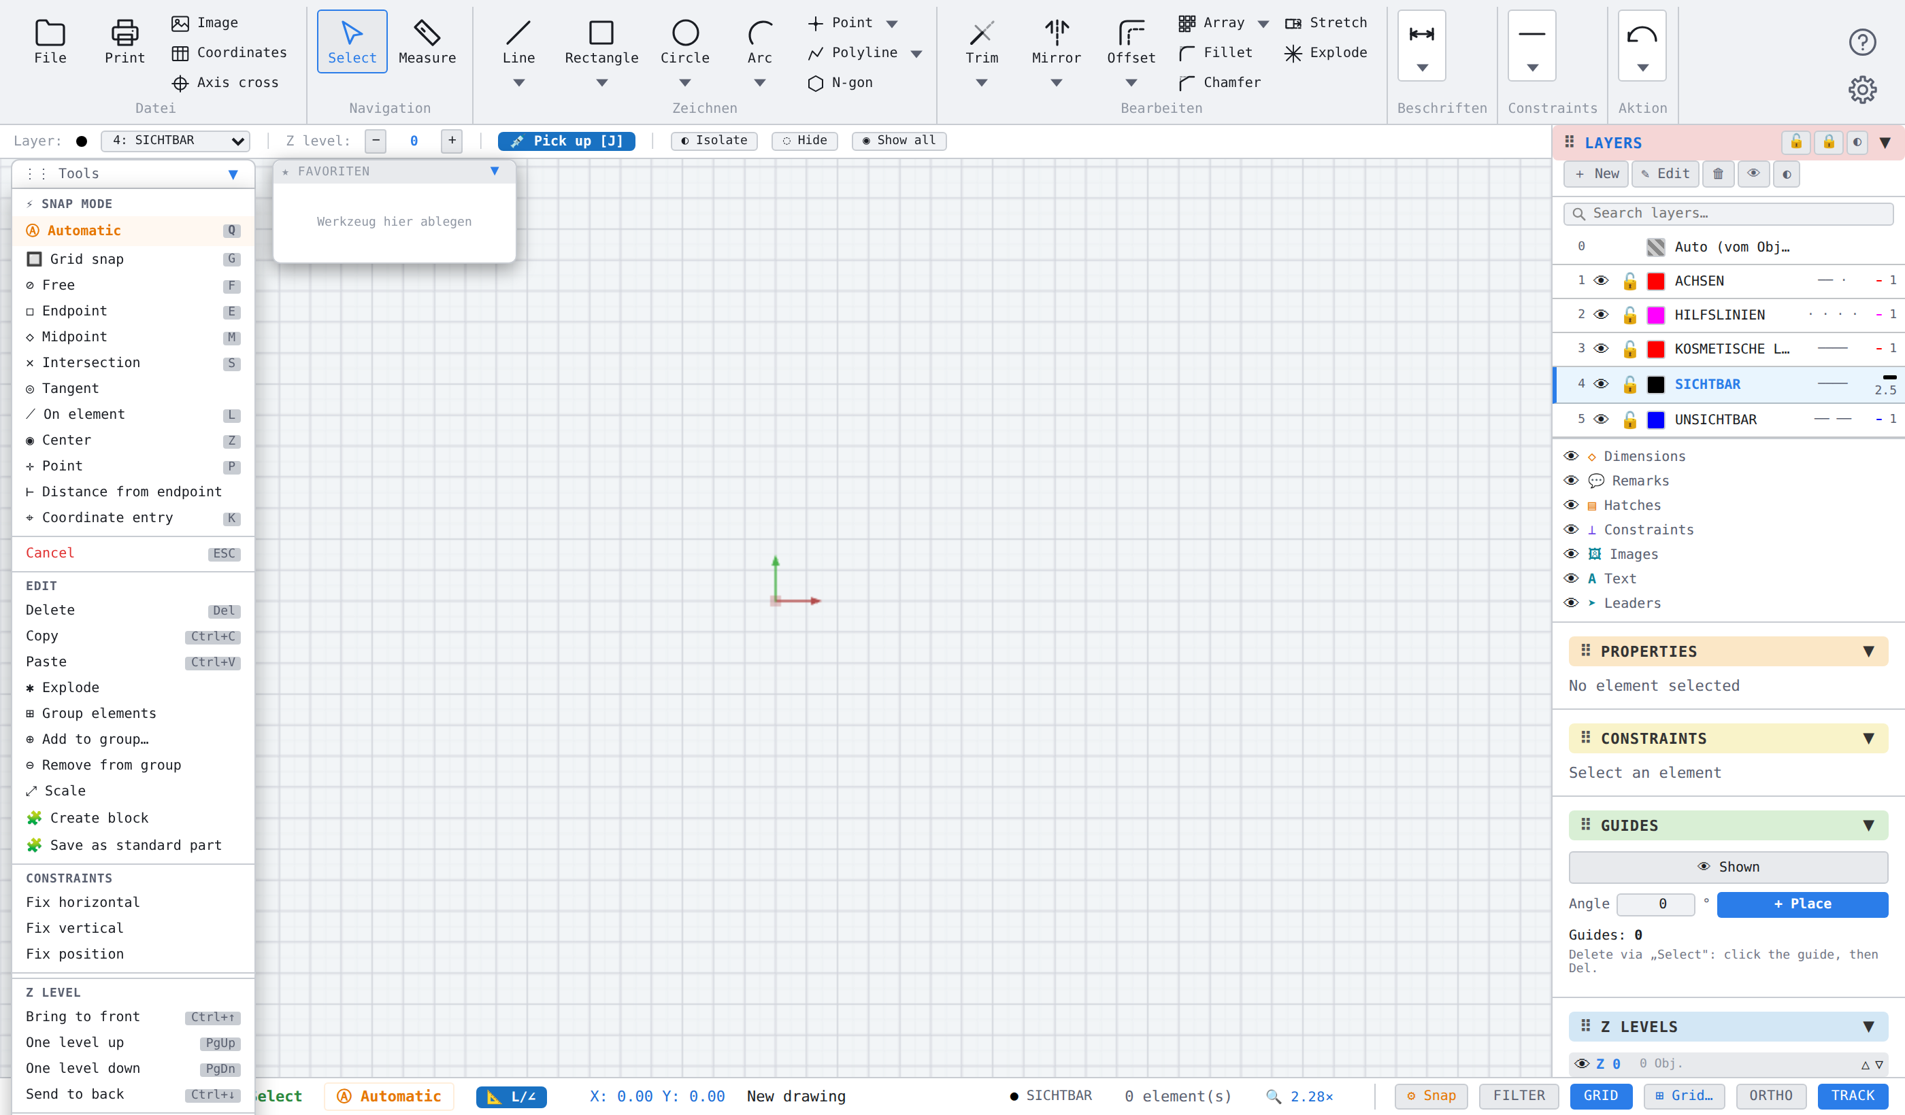Toggle visibility of ACHSEN layer
The image size is (1905, 1115).
(x=1601, y=281)
